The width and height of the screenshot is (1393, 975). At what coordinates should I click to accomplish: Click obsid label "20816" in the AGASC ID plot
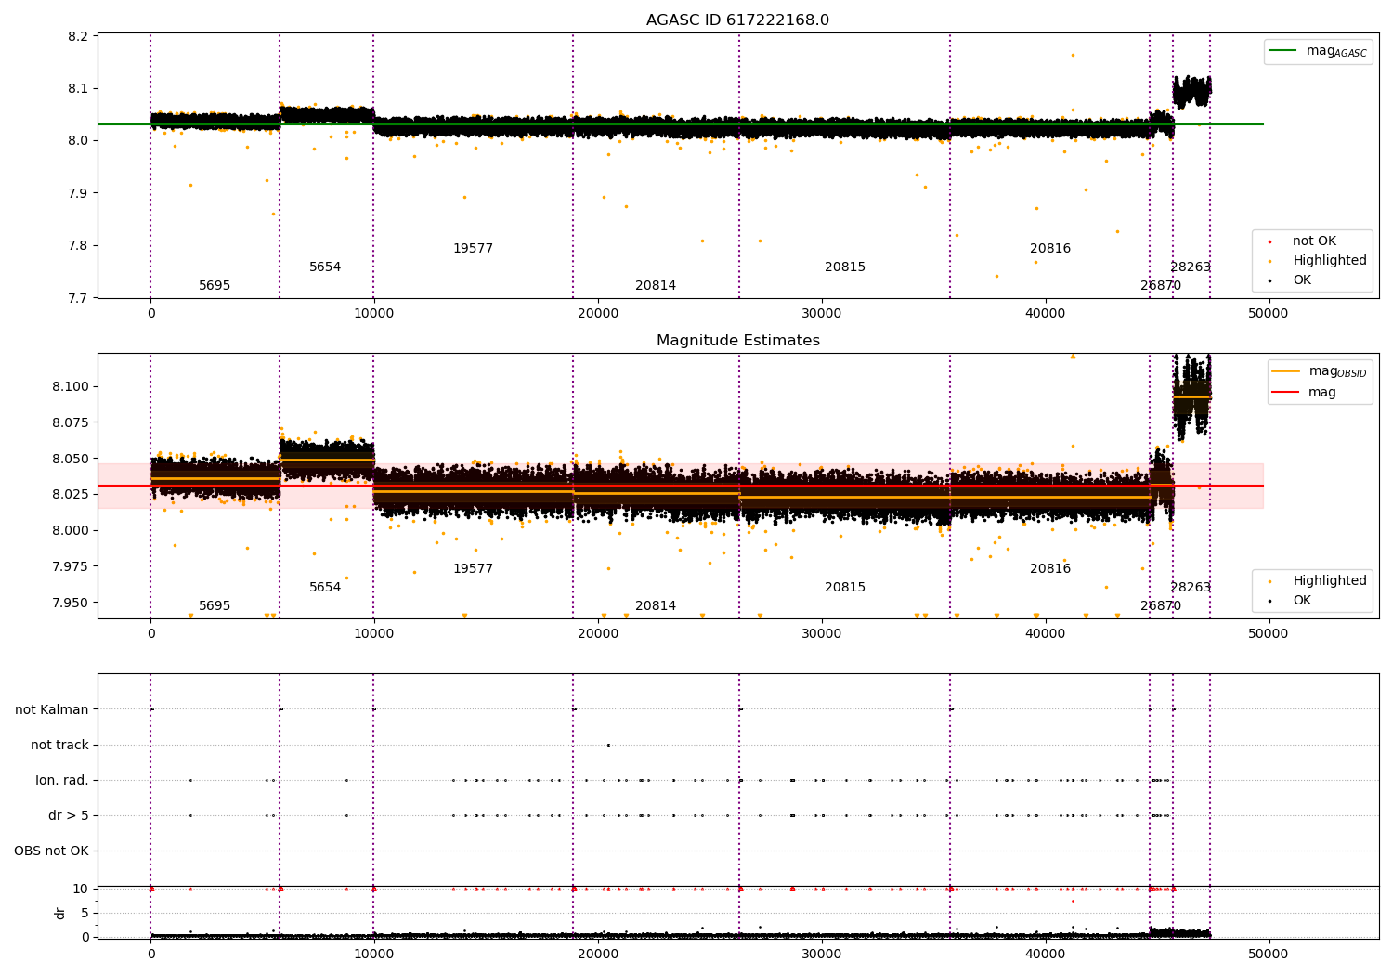(x=1050, y=249)
